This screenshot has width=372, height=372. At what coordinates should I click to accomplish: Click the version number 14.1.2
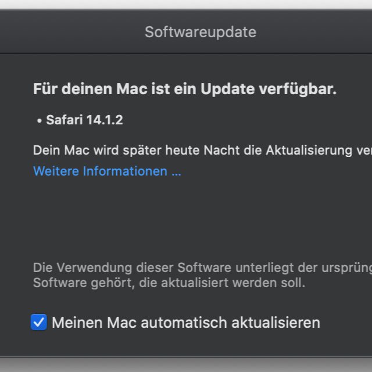click(x=104, y=120)
